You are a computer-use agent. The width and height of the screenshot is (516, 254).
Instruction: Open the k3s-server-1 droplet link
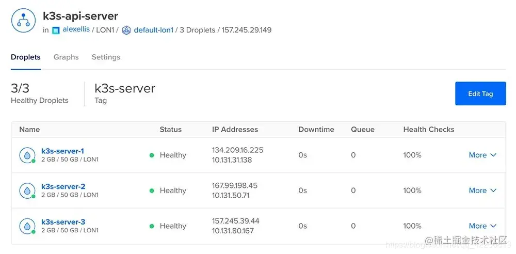pyautogui.click(x=62, y=151)
